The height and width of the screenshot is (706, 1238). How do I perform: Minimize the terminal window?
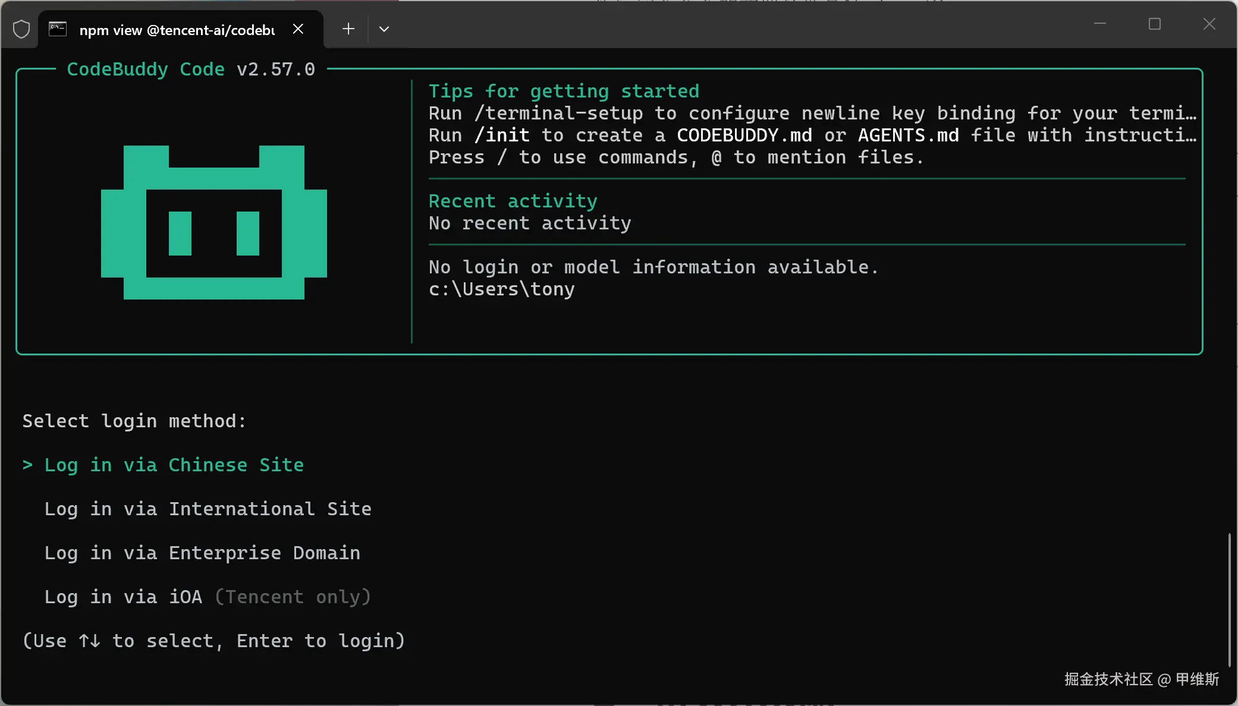pos(1100,24)
